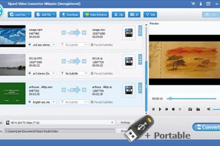Stop the preview playback

tap(173, 109)
